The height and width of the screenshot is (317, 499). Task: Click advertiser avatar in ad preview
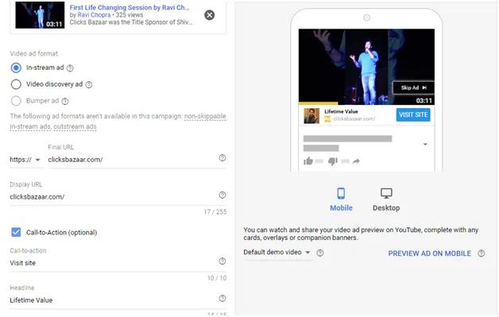point(311,115)
